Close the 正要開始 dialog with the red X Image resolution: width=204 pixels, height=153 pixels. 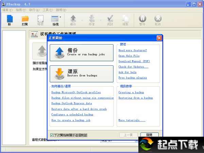pyautogui.click(x=159, y=38)
